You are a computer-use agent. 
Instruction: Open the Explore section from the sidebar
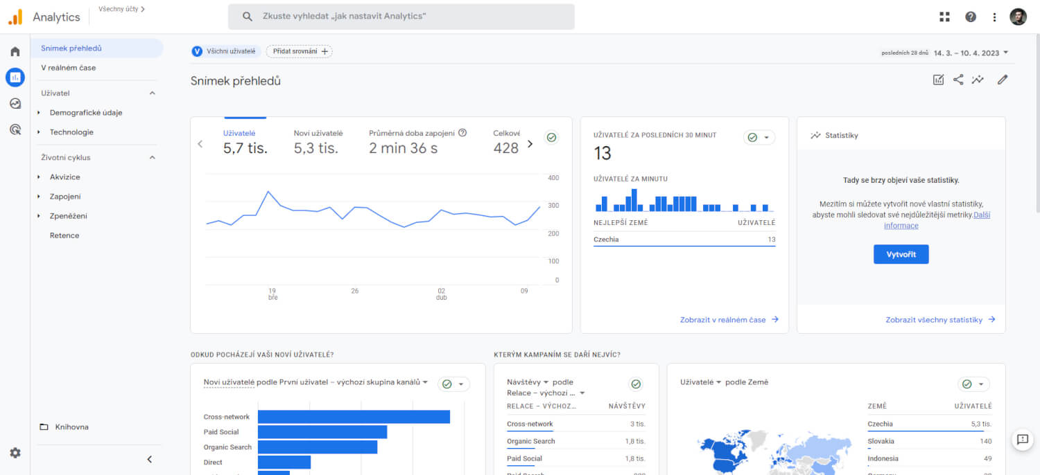click(x=15, y=103)
